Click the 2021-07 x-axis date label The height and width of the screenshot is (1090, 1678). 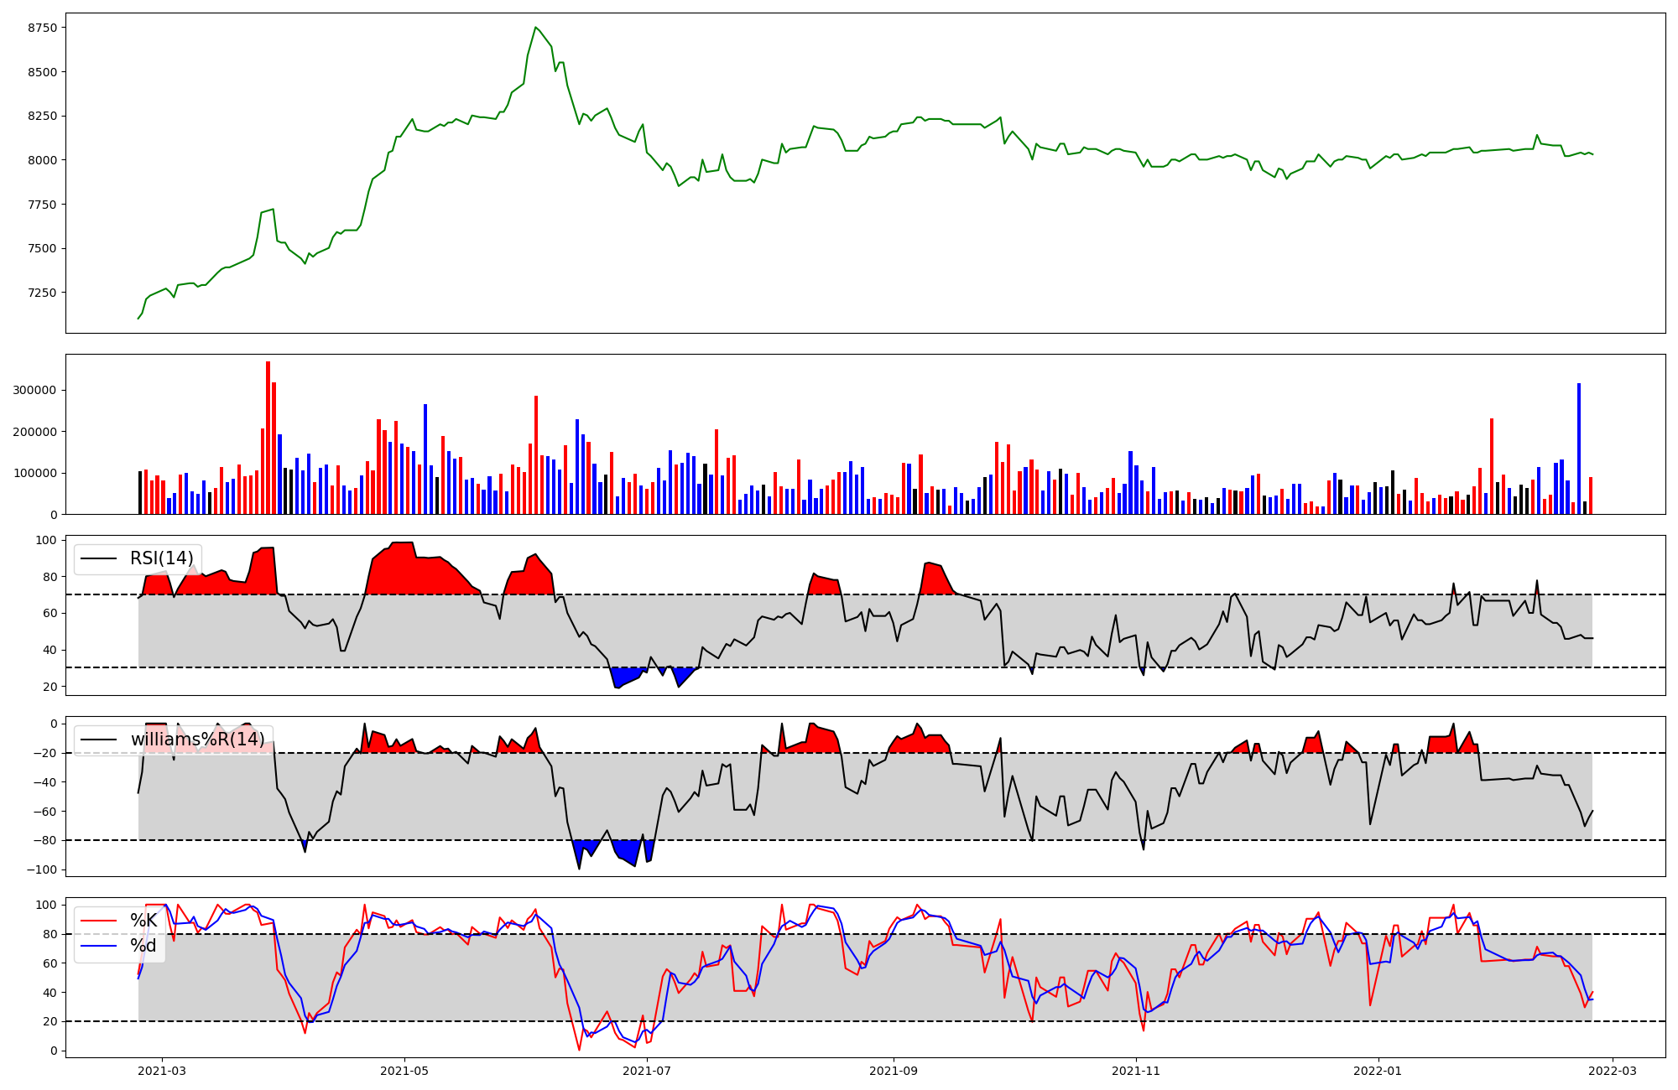point(648,1071)
